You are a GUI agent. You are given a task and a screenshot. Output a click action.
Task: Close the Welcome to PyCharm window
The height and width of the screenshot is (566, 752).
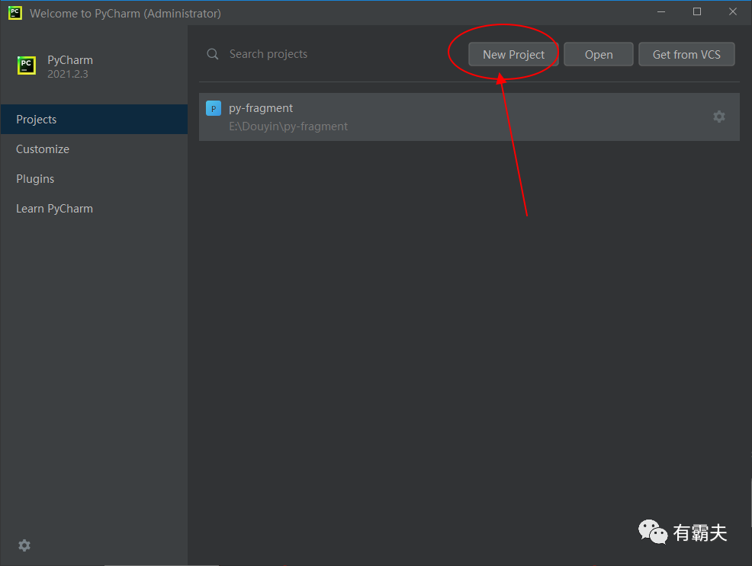732,12
